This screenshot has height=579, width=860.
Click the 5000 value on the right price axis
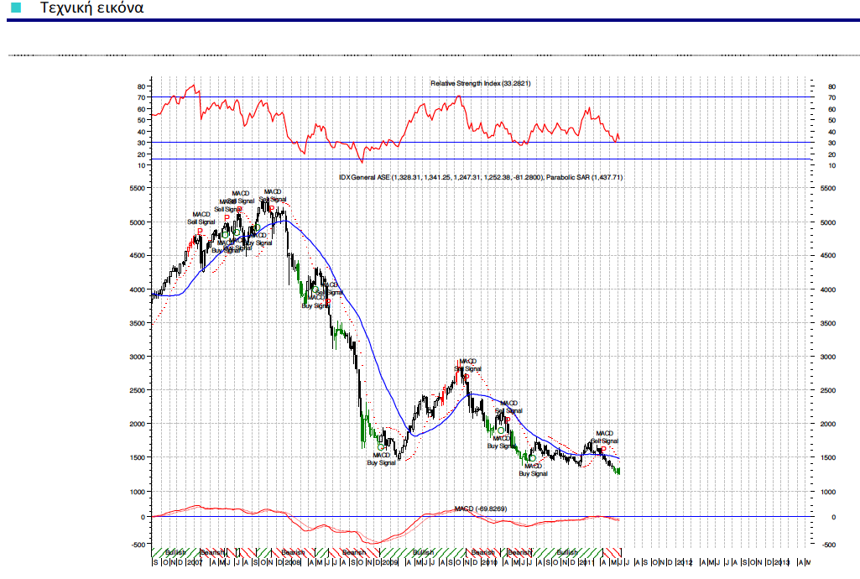point(828,222)
